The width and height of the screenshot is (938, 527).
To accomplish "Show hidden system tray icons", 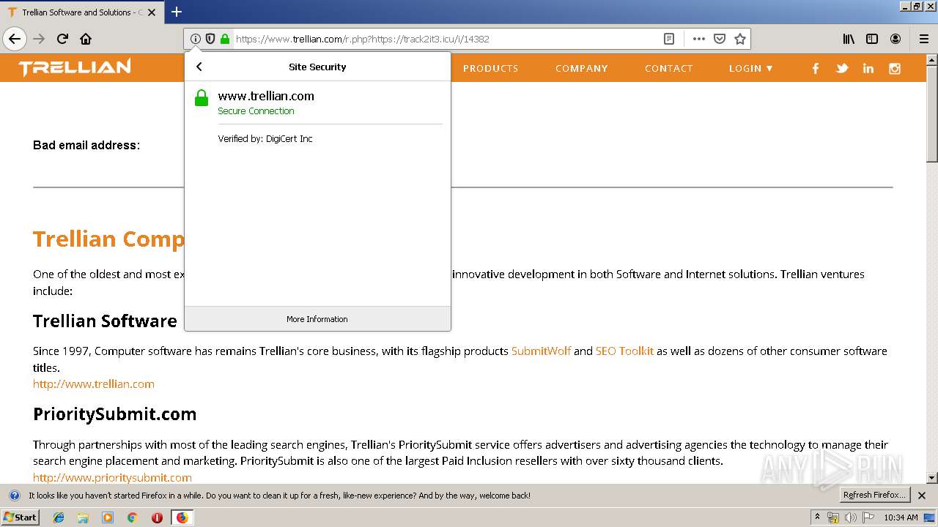I will pyautogui.click(x=817, y=517).
